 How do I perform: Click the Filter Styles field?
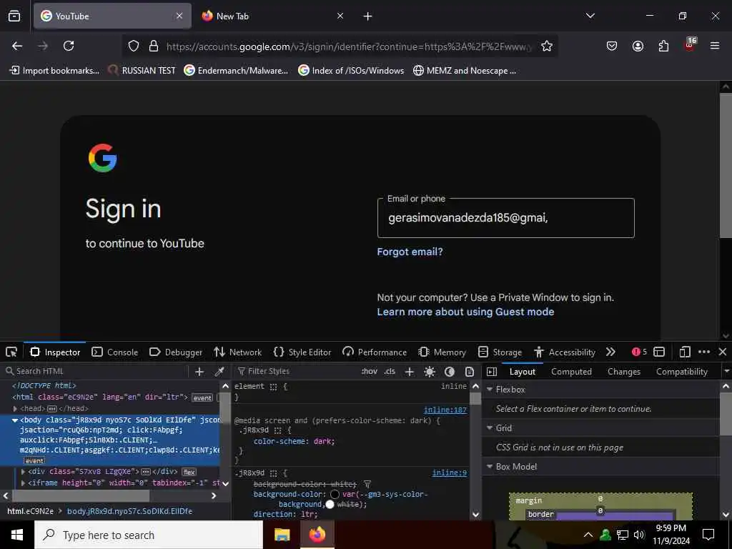(297, 371)
